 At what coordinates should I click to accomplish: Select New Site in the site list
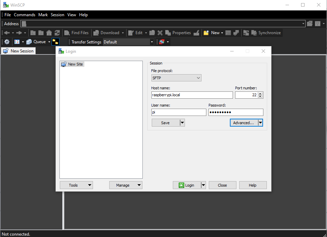pyautogui.click(x=72, y=64)
